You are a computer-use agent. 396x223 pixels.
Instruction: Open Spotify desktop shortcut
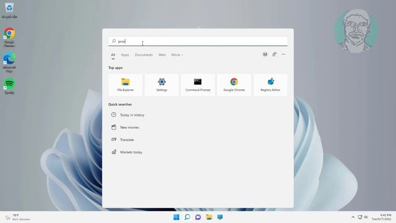[9, 86]
